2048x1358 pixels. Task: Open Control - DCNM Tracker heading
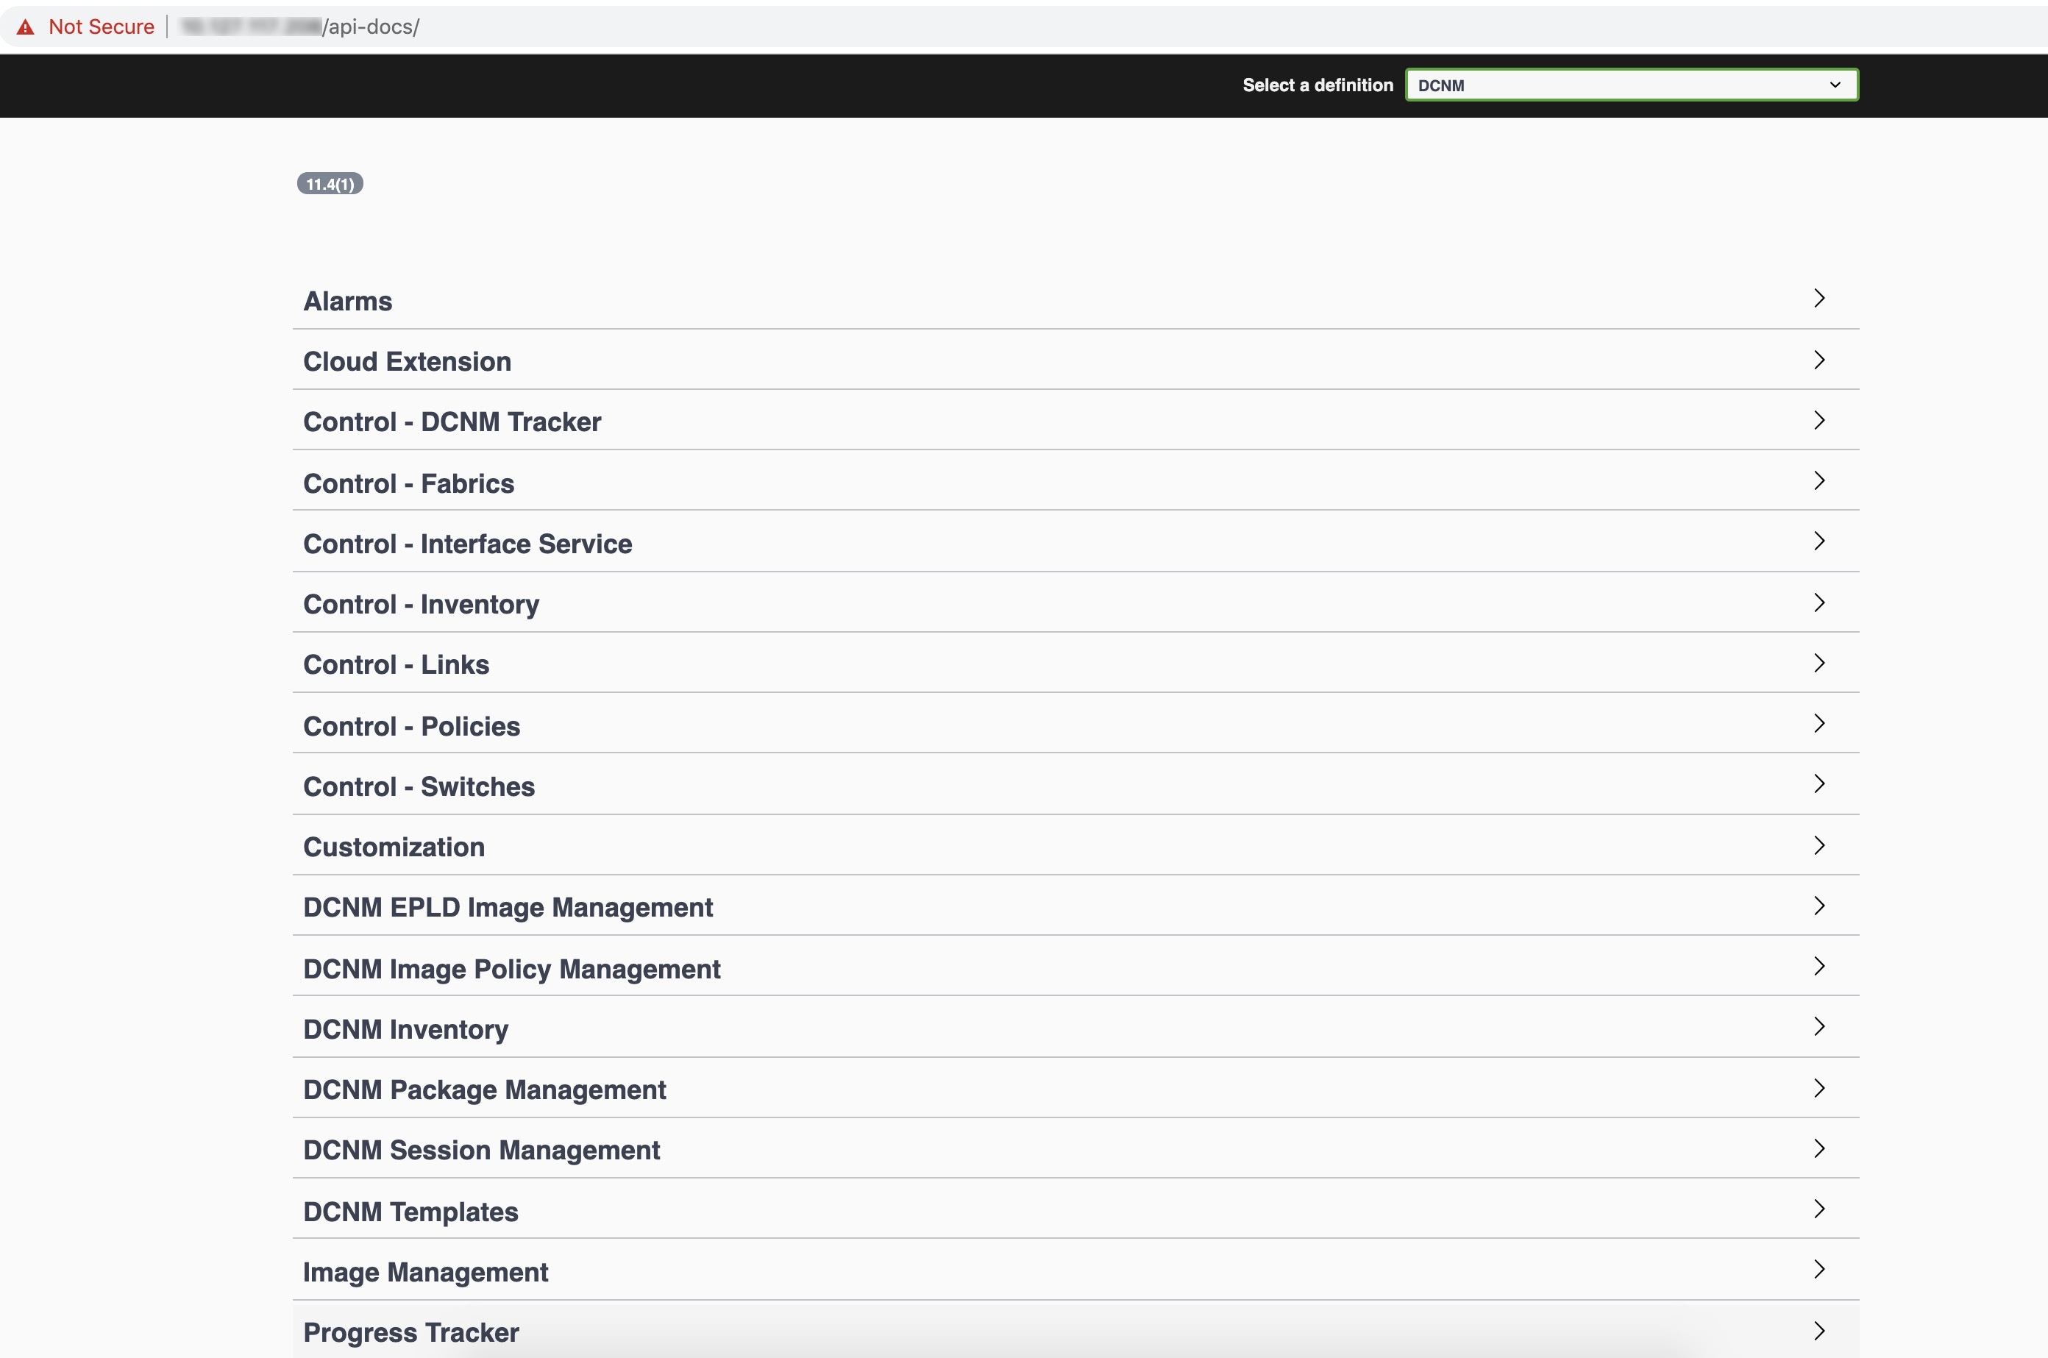(x=452, y=422)
